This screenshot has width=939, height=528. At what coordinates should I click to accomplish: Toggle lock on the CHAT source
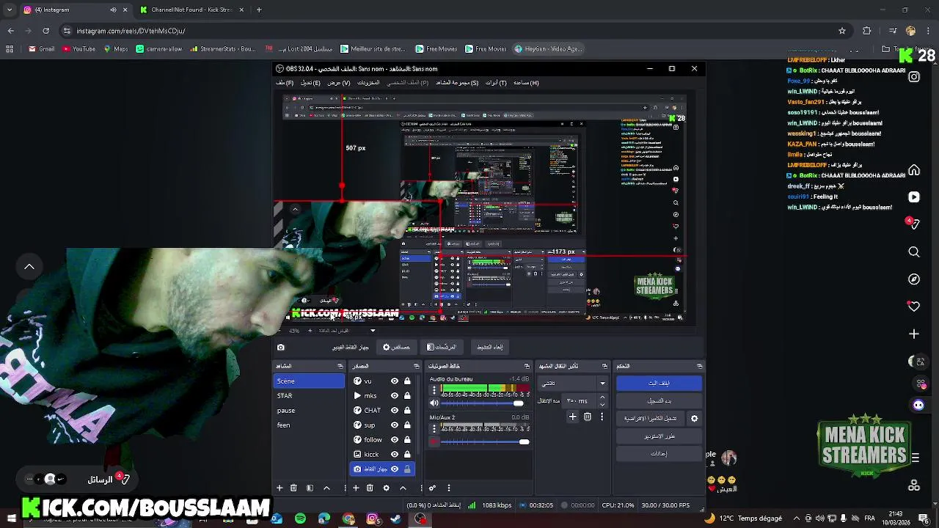coord(407,411)
